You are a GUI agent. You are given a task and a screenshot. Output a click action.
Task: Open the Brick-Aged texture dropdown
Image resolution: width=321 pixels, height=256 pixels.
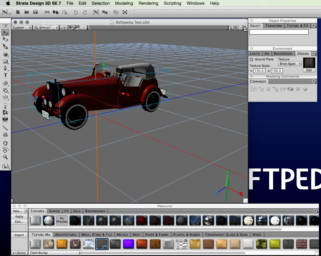coord(290,64)
